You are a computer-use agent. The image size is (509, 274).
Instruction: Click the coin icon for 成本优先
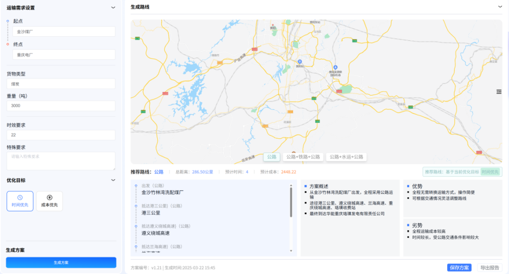click(x=49, y=198)
